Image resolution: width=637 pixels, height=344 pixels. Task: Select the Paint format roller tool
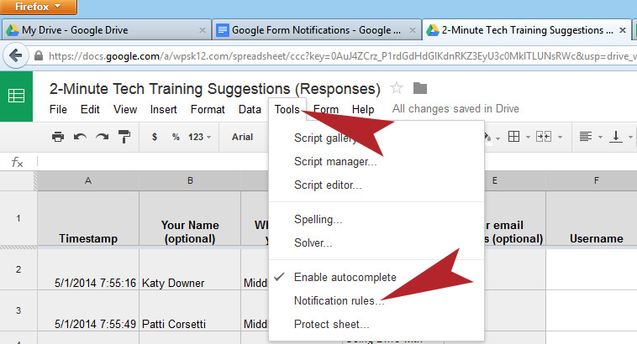tap(124, 137)
